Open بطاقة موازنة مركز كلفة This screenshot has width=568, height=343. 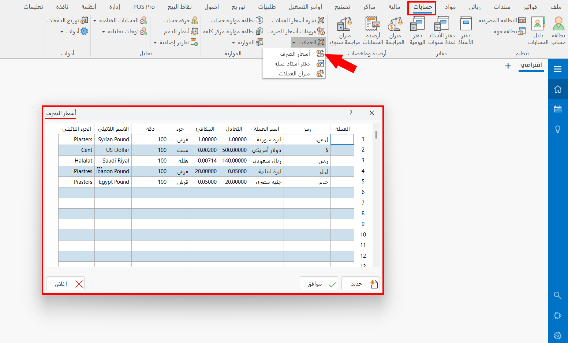coord(233,31)
